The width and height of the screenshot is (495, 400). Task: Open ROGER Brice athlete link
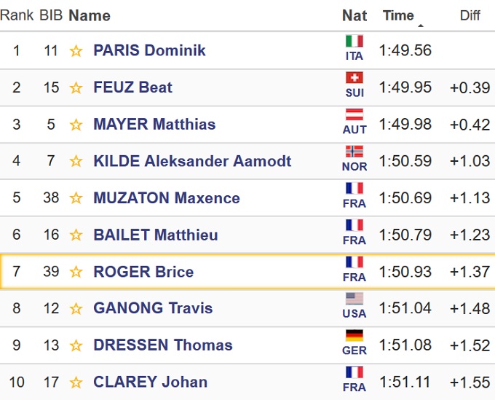(x=143, y=272)
